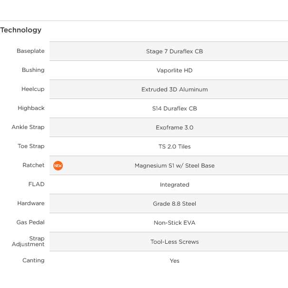Select the Bushing label
This screenshot has height=288, width=288.
(x=33, y=70)
